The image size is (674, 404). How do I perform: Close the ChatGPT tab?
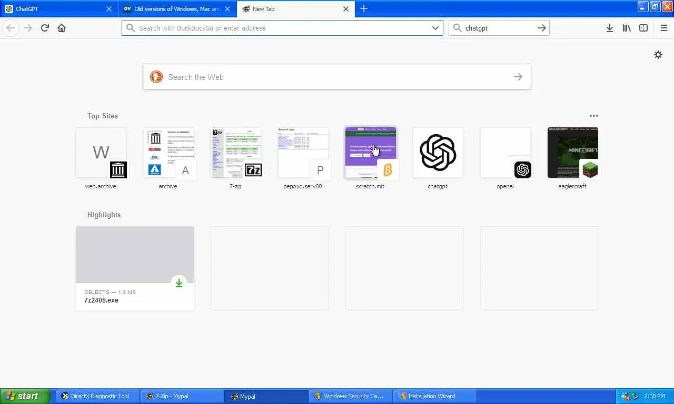(109, 9)
